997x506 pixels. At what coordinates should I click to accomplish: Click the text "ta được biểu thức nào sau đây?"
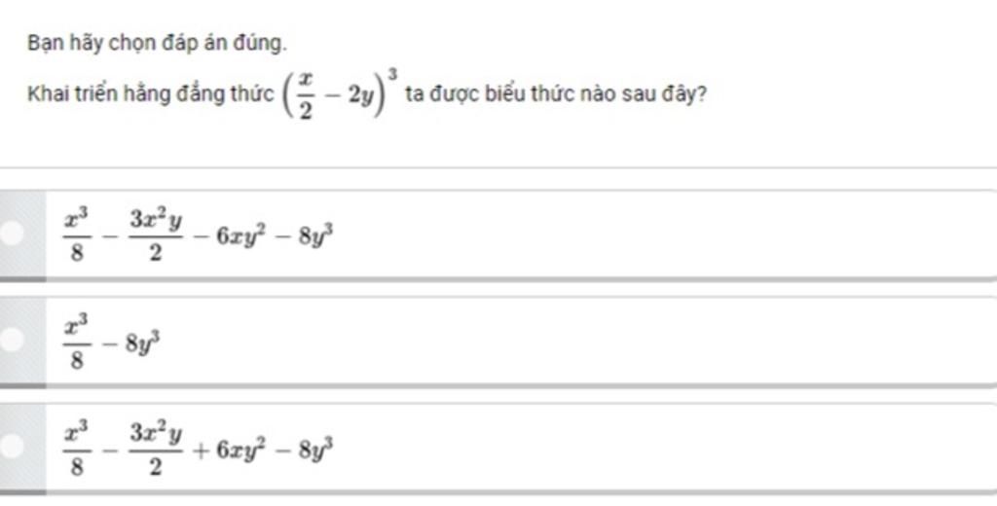555,95
